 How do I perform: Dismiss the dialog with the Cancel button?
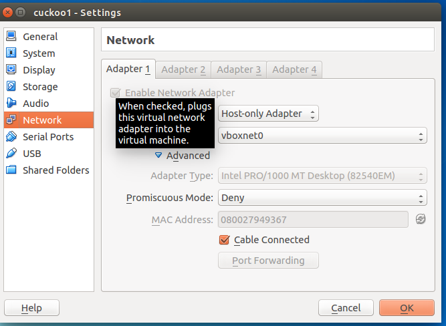click(346, 308)
